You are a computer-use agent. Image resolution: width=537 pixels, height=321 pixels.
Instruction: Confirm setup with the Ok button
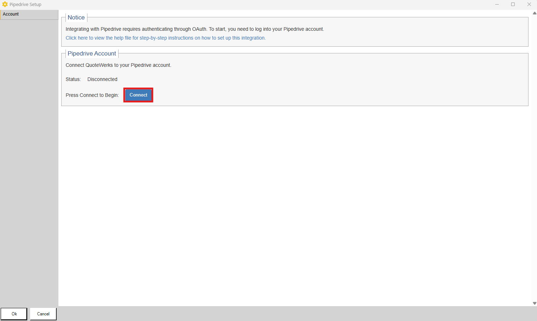(14, 314)
